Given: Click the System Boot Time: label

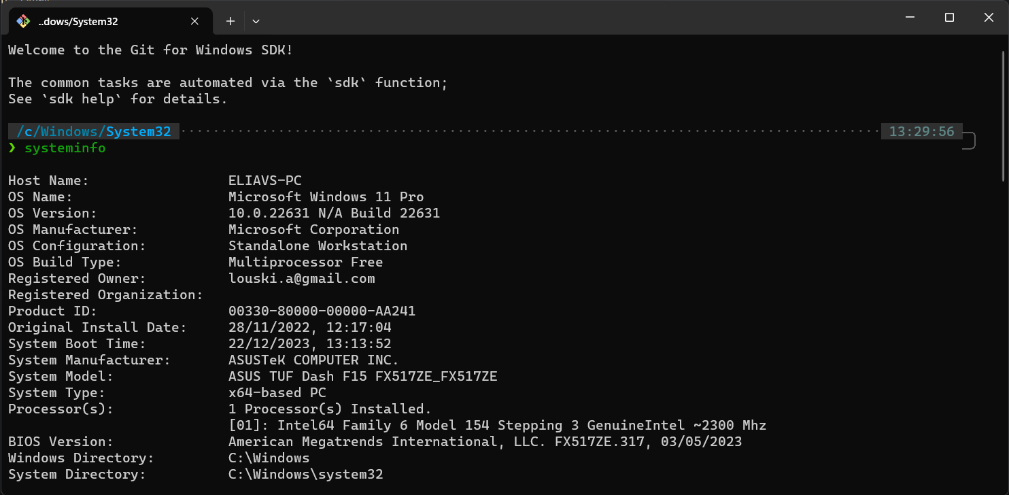Looking at the screenshot, I should tap(78, 343).
